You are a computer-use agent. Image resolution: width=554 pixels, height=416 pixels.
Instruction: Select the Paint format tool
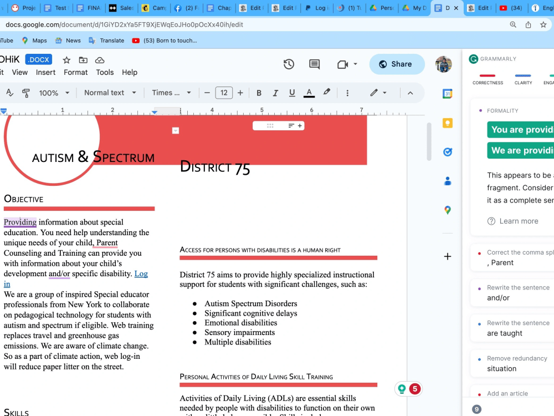pyautogui.click(x=25, y=93)
